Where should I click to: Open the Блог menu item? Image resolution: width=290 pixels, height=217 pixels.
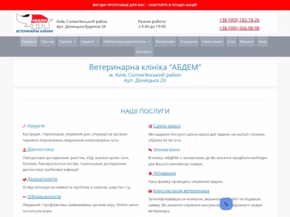pos(231,42)
